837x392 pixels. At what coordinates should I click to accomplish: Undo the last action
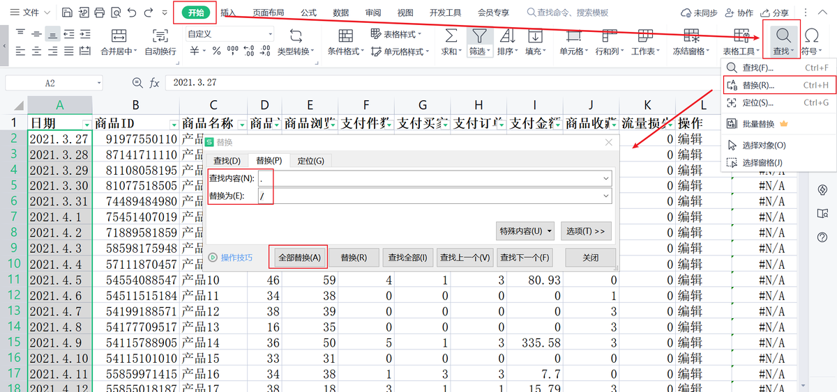click(132, 13)
